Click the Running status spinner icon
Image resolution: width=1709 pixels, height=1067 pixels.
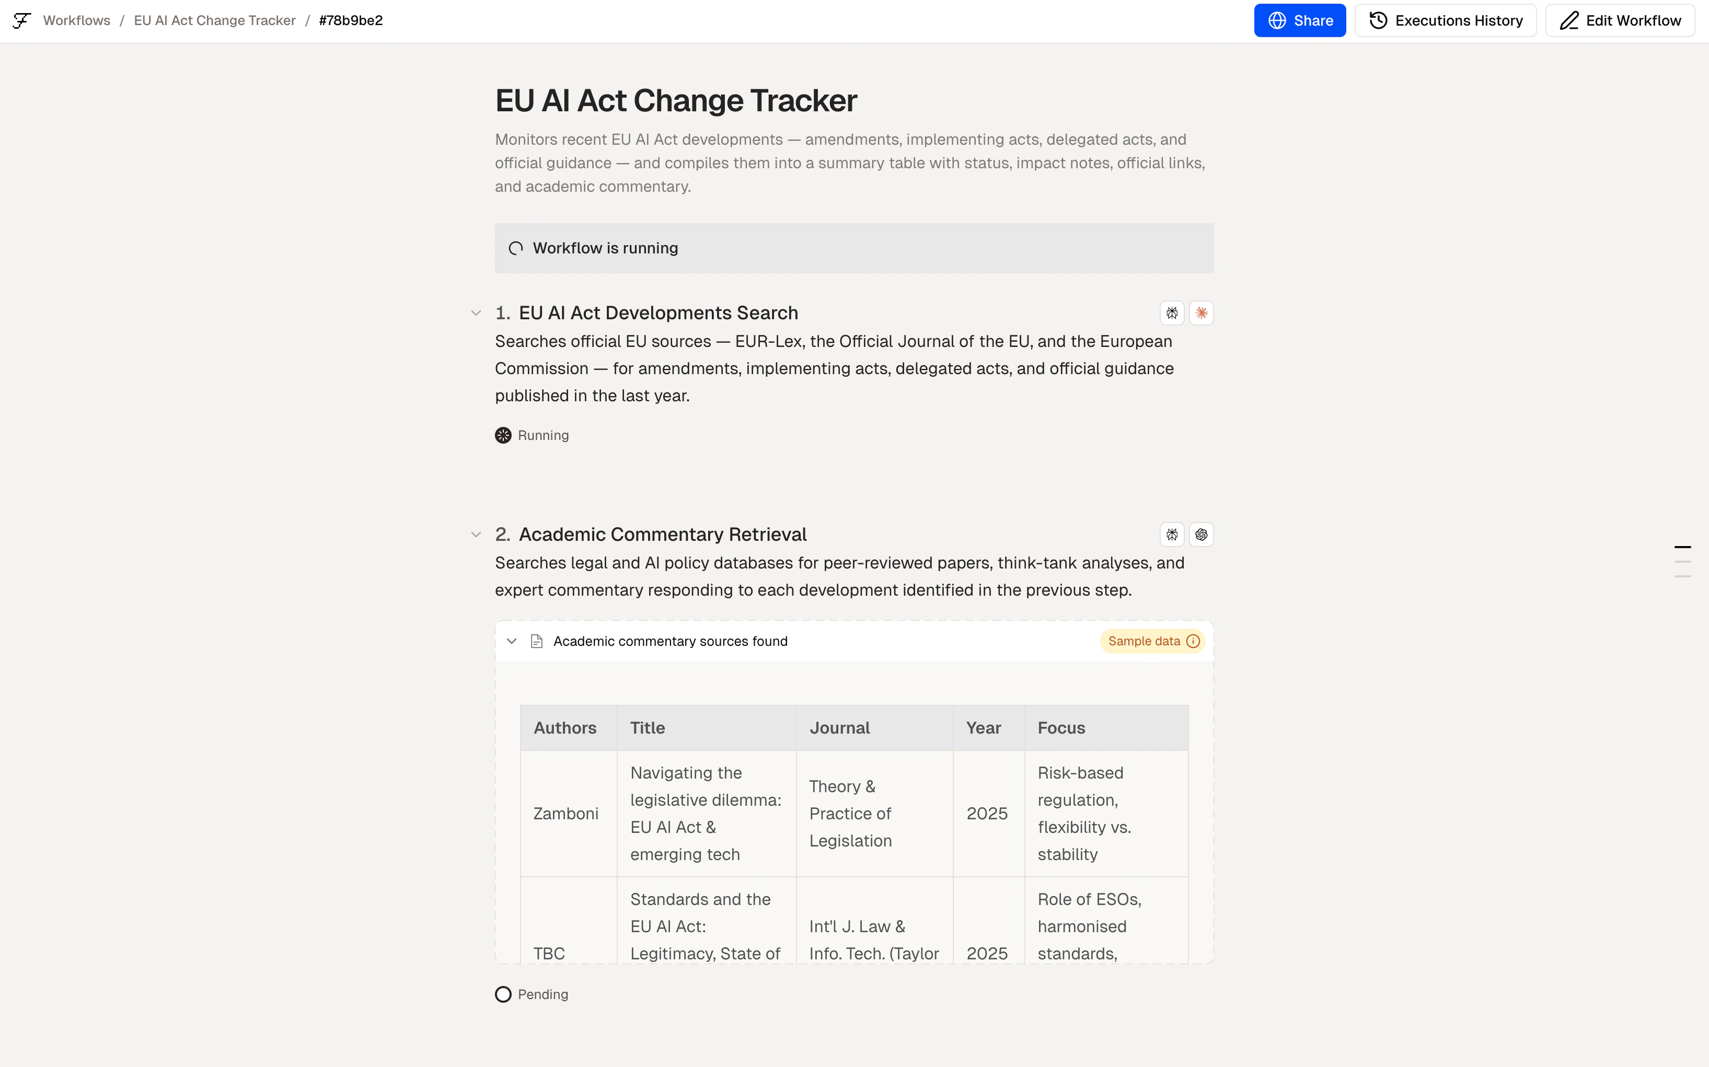tap(503, 435)
